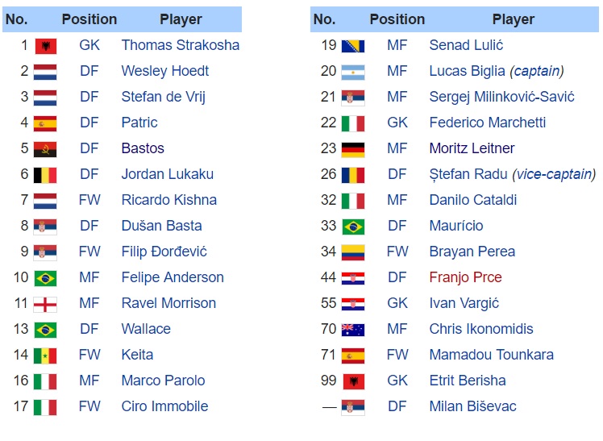
Task: Click the Bosnia flag next to Senad Lulić
Action: click(x=353, y=46)
